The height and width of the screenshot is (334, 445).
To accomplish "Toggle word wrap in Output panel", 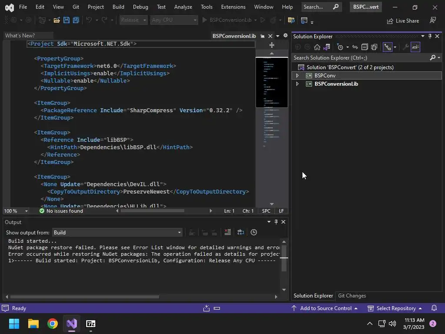I will point(240,232).
